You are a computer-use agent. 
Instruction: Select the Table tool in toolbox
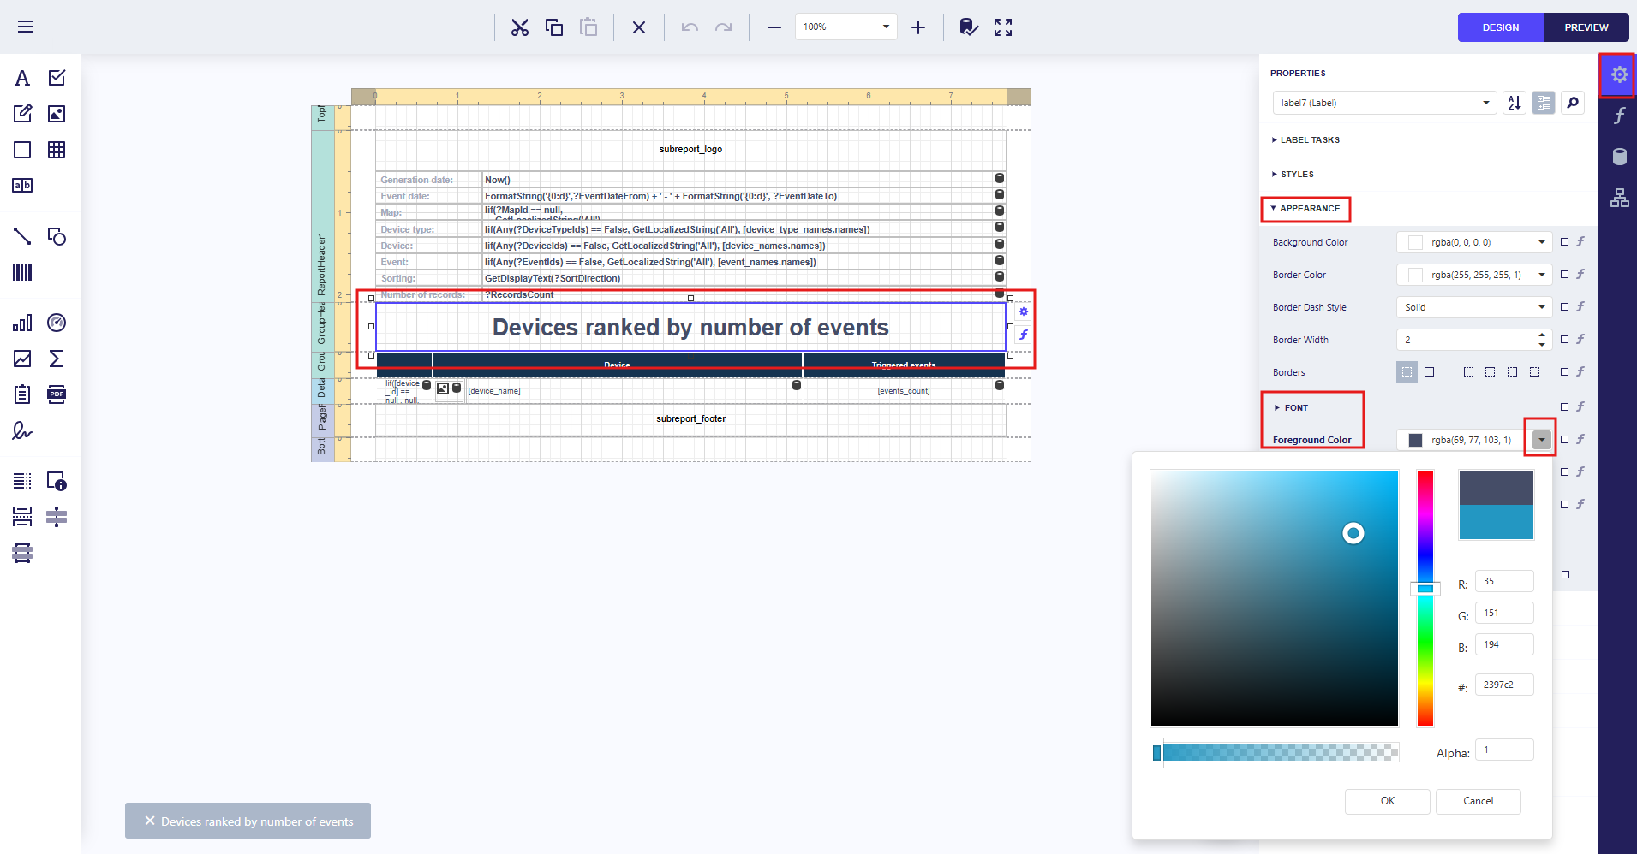pyautogui.click(x=57, y=150)
